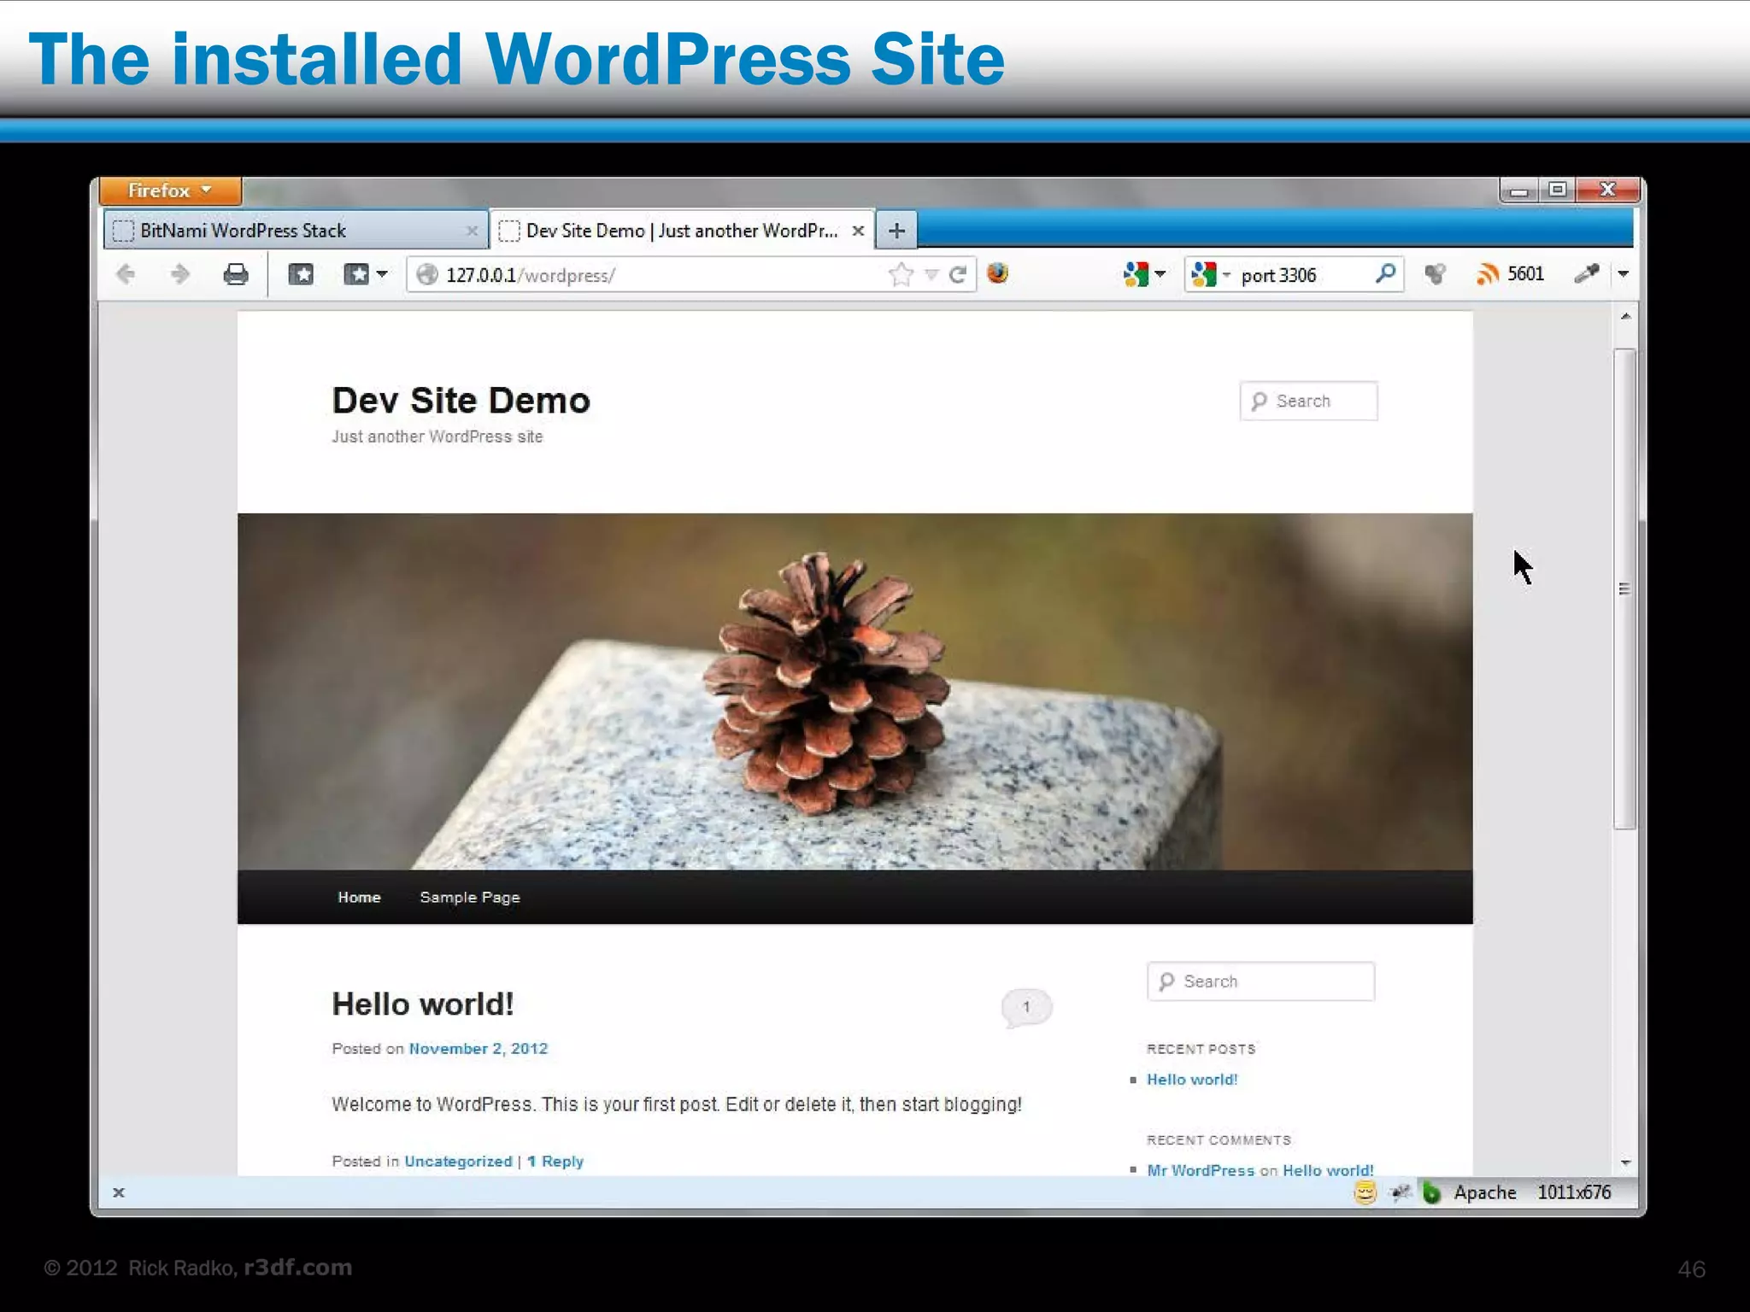Click the 'Dev Site Demo' site title

coord(461,401)
